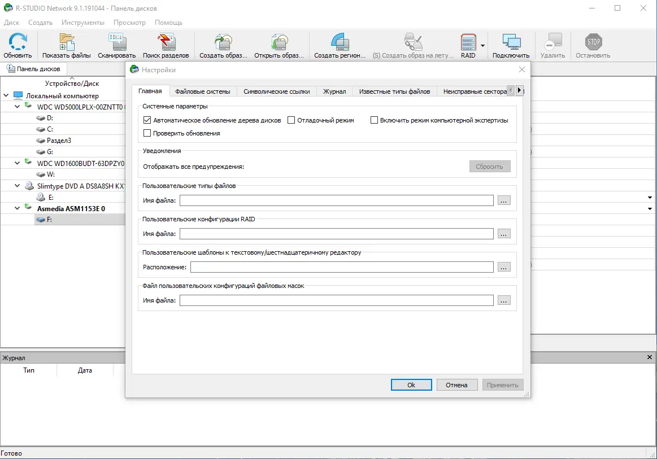
Task: Collapse WDC WD5000LPLX tree node
Action: pos(17,107)
